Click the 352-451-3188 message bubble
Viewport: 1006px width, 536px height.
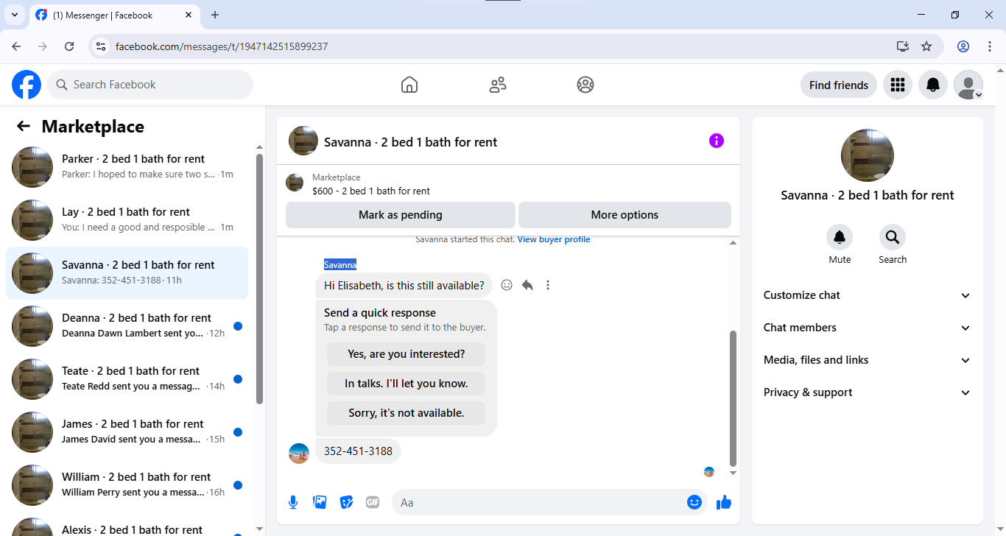[358, 451]
